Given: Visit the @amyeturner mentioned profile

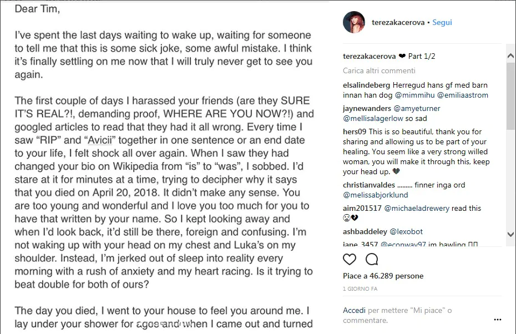Looking at the screenshot, I should pyautogui.click(x=417, y=109).
